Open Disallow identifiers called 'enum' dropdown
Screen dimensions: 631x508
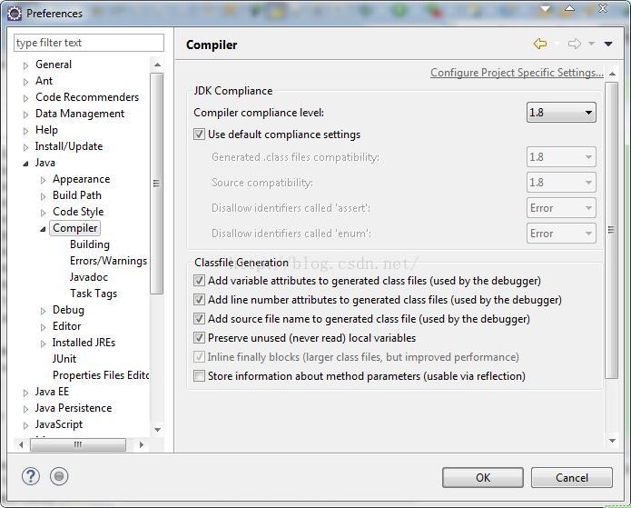pos(561,234)
